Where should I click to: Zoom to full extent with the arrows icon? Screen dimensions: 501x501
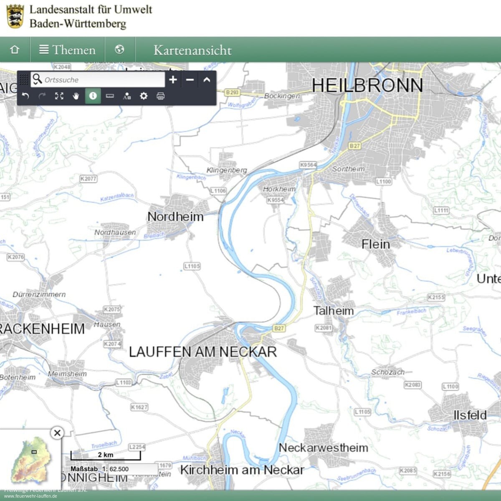coord(59,96)
